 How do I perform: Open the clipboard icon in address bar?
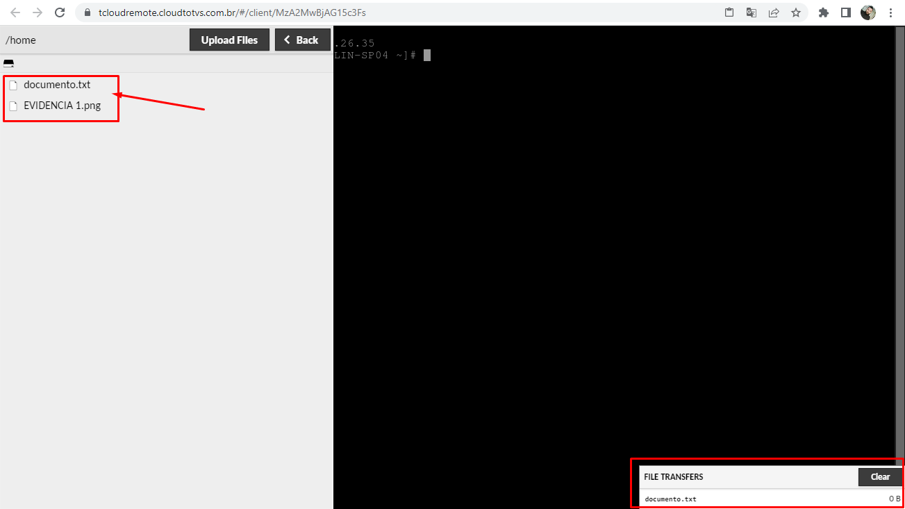tap(729, 12)
